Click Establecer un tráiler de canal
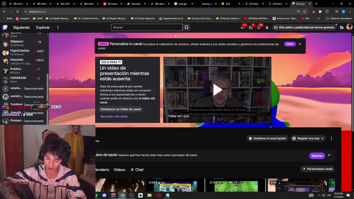The width and height of the screenshot is (354, 199). tap(121, 109)
